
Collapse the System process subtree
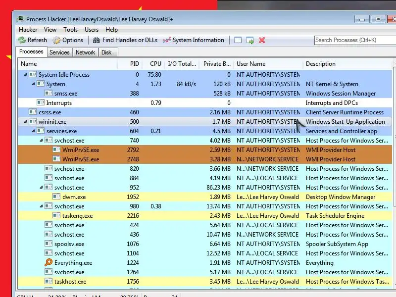(x=33, y=84)
